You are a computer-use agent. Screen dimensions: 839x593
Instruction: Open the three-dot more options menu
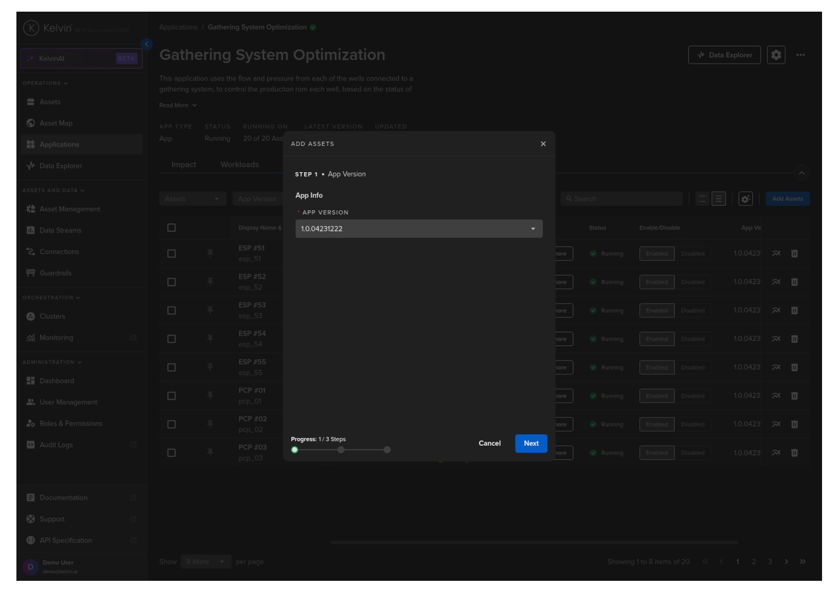click(800, 55)
